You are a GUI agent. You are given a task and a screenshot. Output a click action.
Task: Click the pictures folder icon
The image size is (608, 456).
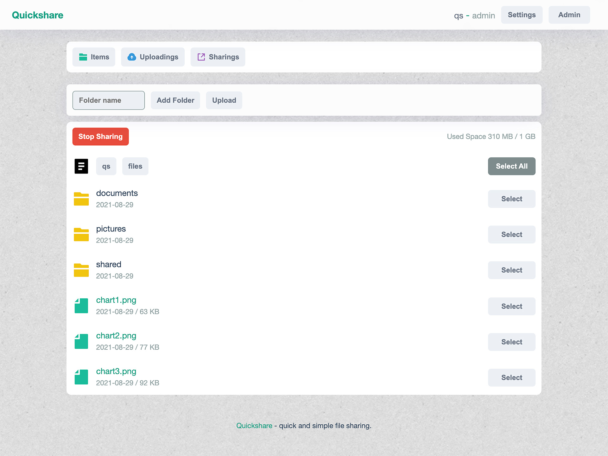[81, 235]
